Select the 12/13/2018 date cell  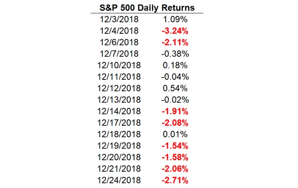coord(119,98)
